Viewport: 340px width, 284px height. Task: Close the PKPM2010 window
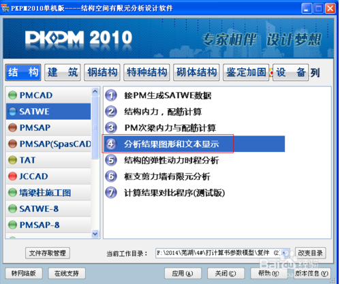(330, 8)
